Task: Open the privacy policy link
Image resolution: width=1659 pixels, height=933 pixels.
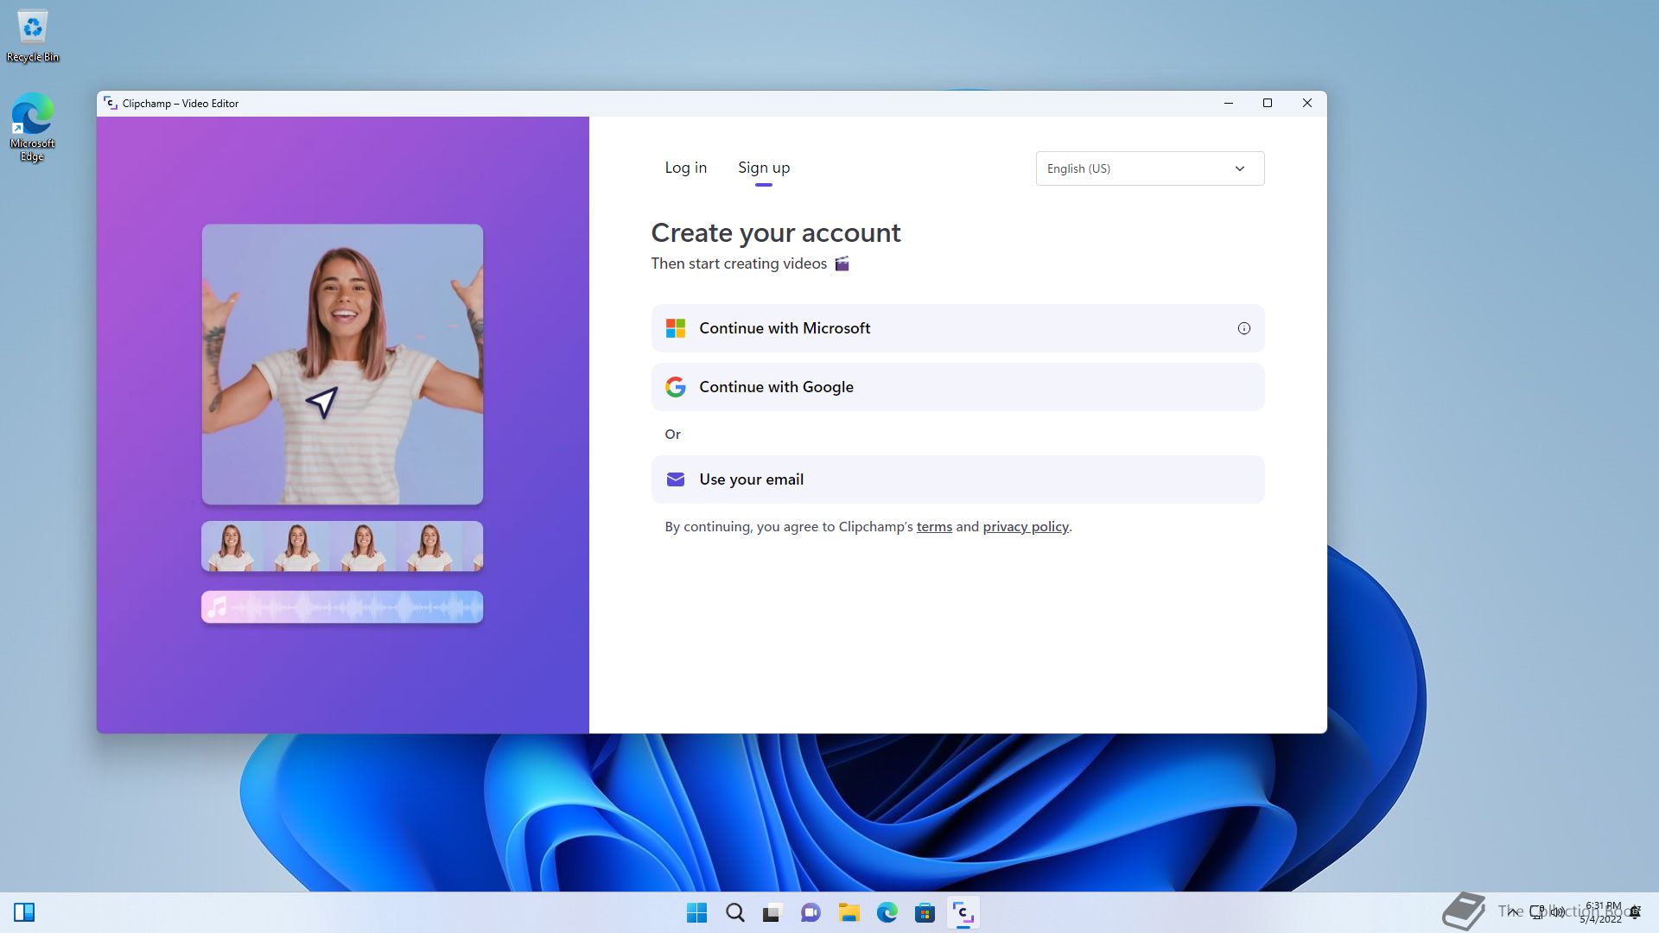Action: pyautogui.click(x=1026, y=527)
